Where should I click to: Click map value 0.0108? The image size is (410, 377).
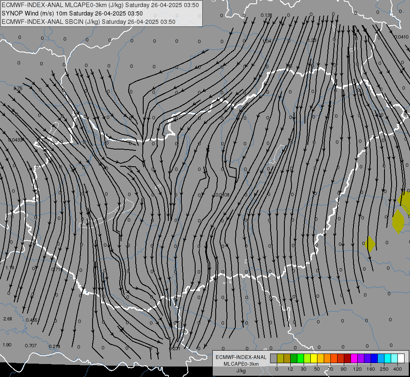(222, 195)
